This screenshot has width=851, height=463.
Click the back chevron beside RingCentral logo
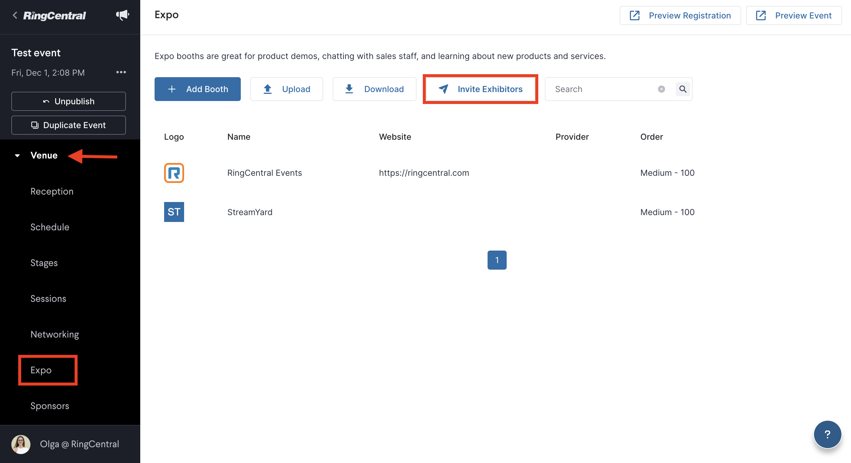[15, 15]
